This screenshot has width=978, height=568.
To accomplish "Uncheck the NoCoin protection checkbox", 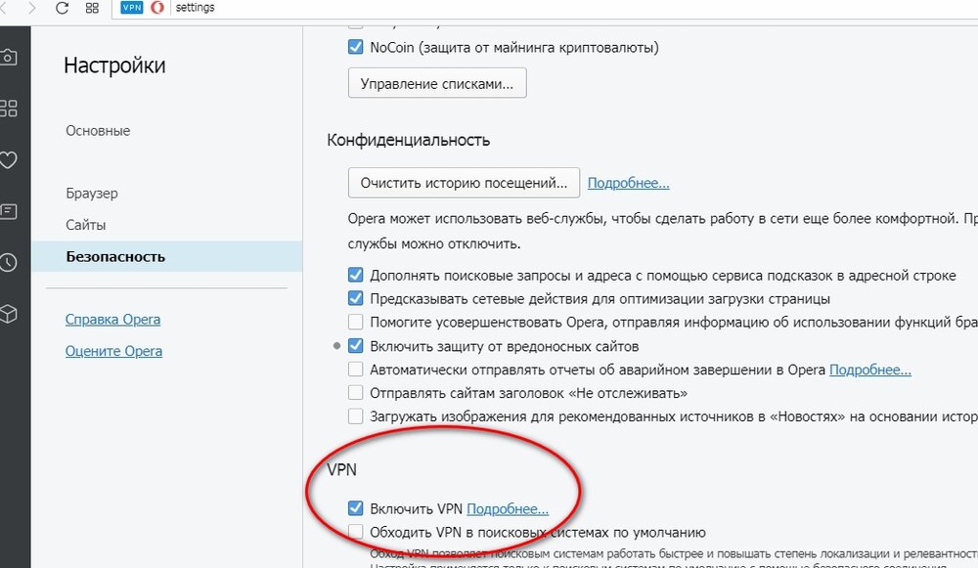I will (x=356, y=46).
